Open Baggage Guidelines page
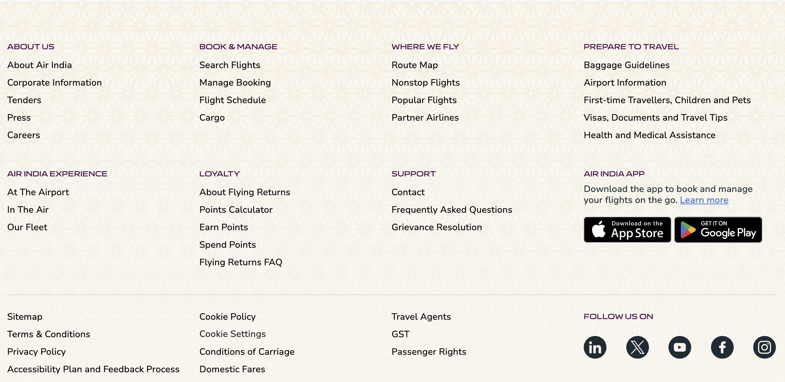 tap(626, 65)
